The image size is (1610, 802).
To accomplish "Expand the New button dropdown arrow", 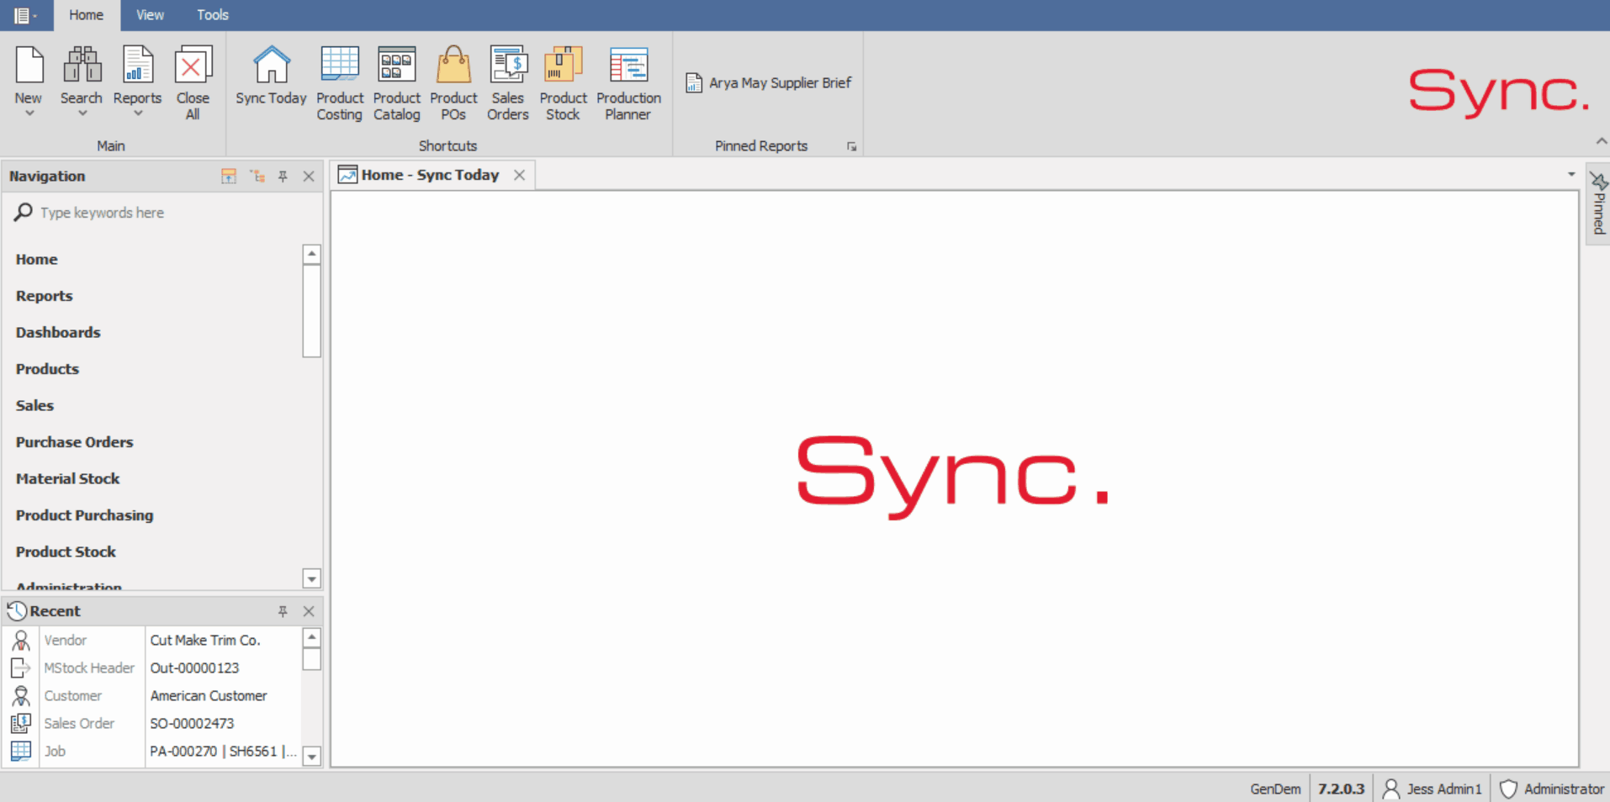I will 29,113.
